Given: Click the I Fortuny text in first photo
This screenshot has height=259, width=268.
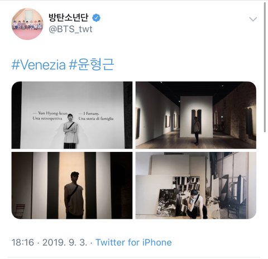Looking at the screenshot, I should click(x=89, y=113).
